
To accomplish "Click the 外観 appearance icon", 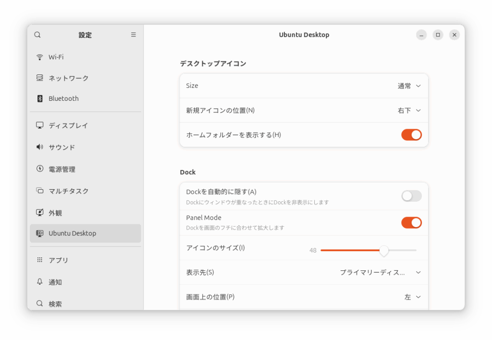I will point(39,213).
